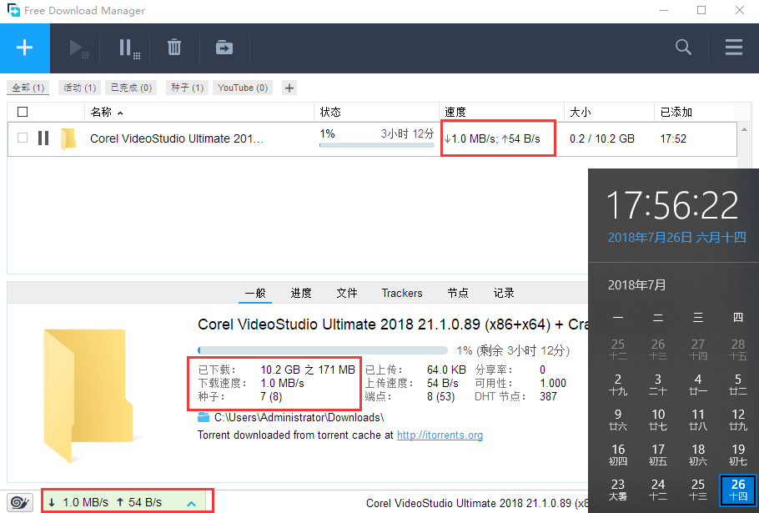759x513 pixels.
Task: Delete selected download with trash icon
Action: [x=174, y=48]
